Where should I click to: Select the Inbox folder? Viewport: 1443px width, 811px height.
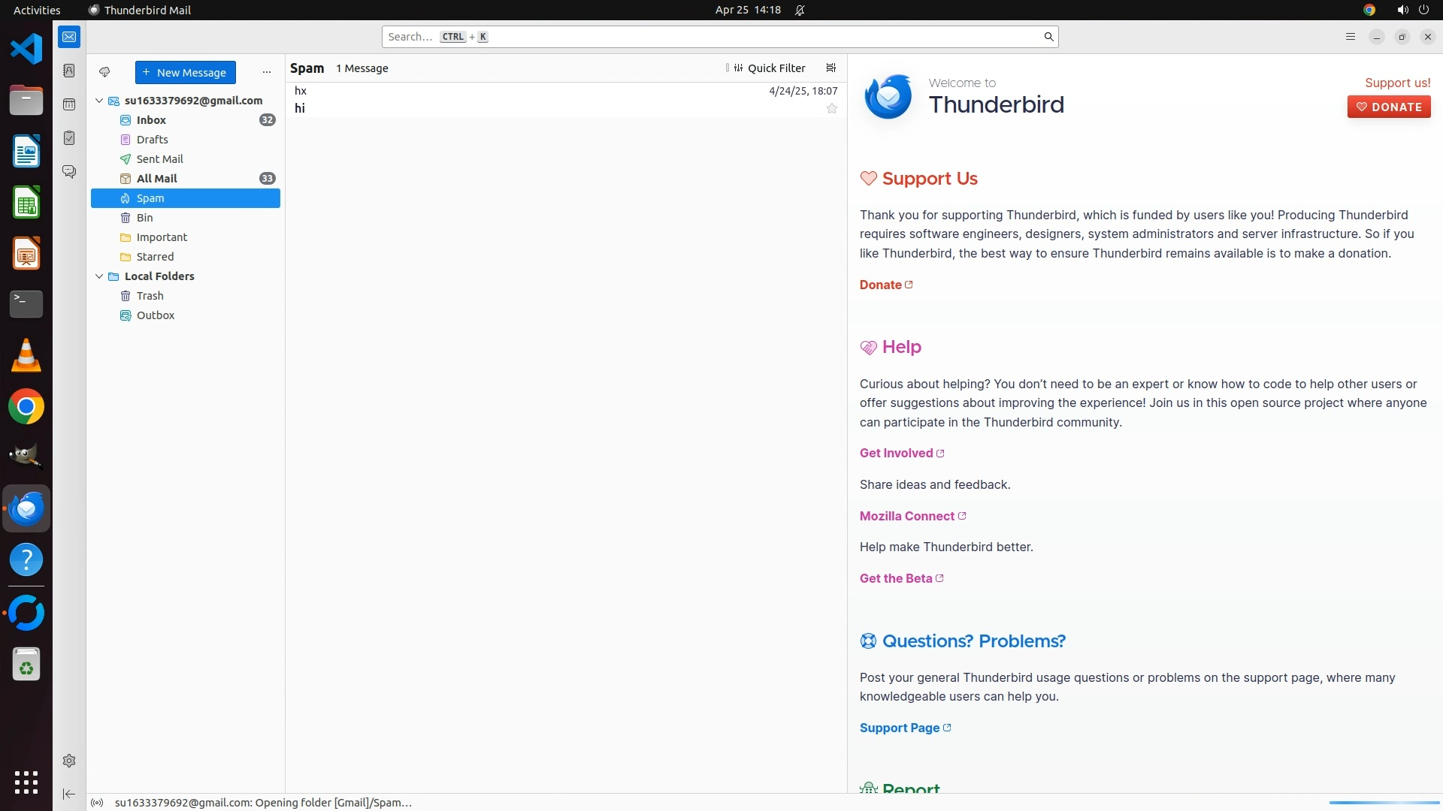tap(151, 120)
